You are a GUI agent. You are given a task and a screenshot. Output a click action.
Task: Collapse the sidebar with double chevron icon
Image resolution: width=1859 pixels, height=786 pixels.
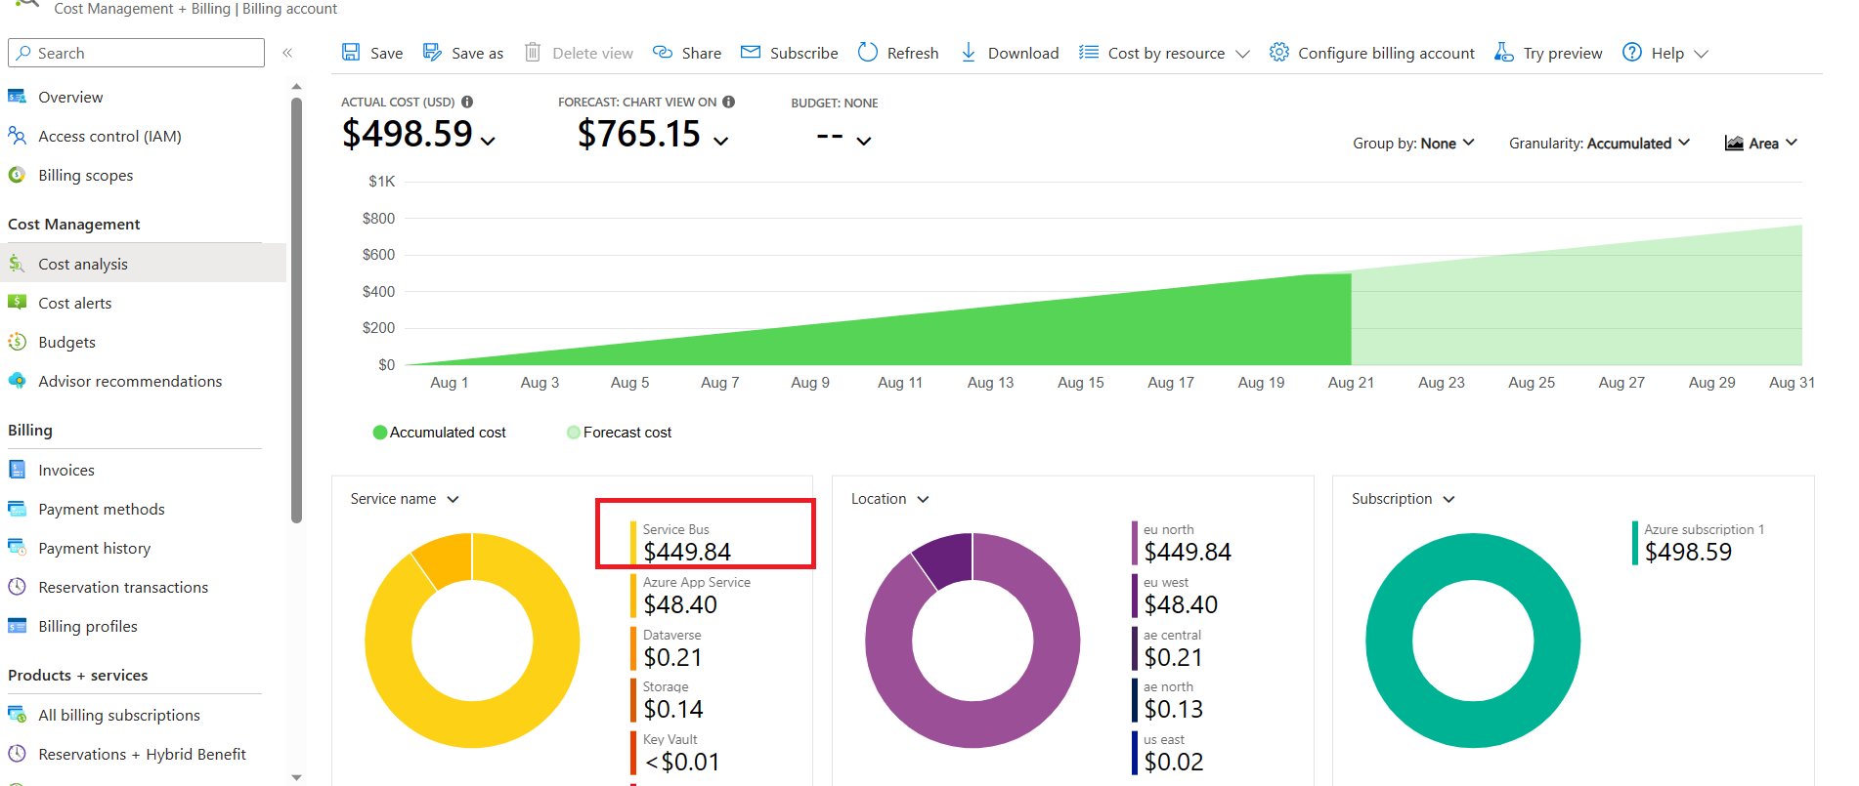[287, 53]
